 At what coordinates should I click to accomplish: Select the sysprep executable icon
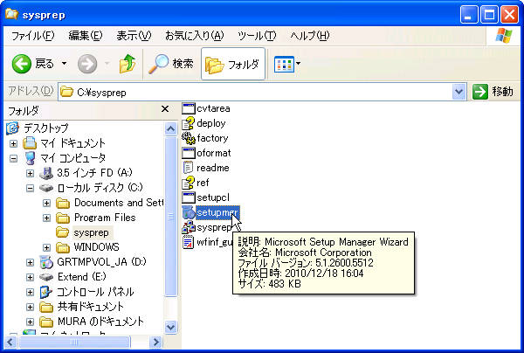click(189, 227)
